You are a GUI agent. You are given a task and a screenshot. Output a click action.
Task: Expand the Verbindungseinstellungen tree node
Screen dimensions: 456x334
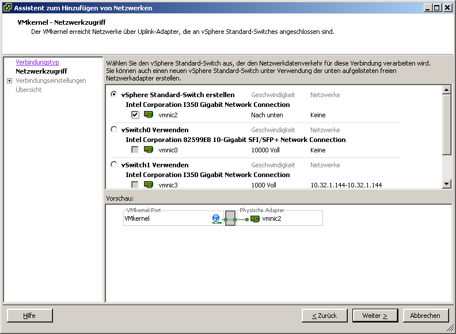[x=9, y=81]
